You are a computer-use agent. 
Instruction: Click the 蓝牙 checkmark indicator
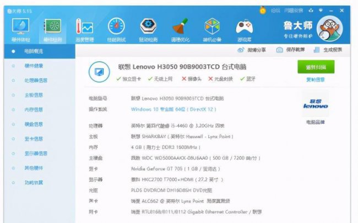[247, 79]
